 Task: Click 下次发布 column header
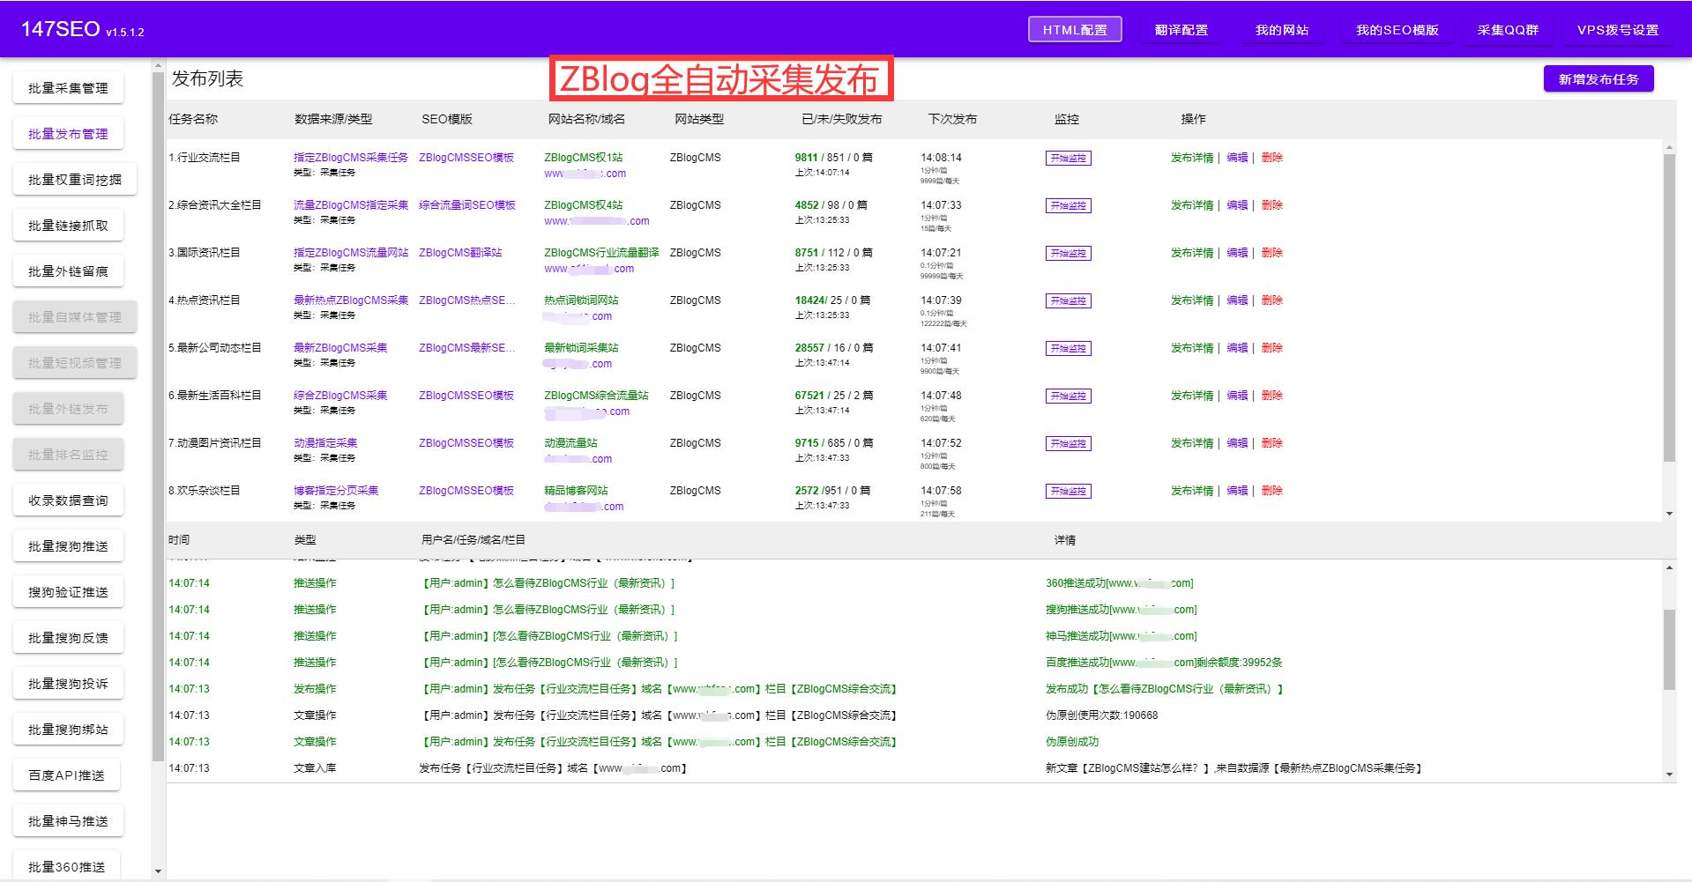pos(952,119)
